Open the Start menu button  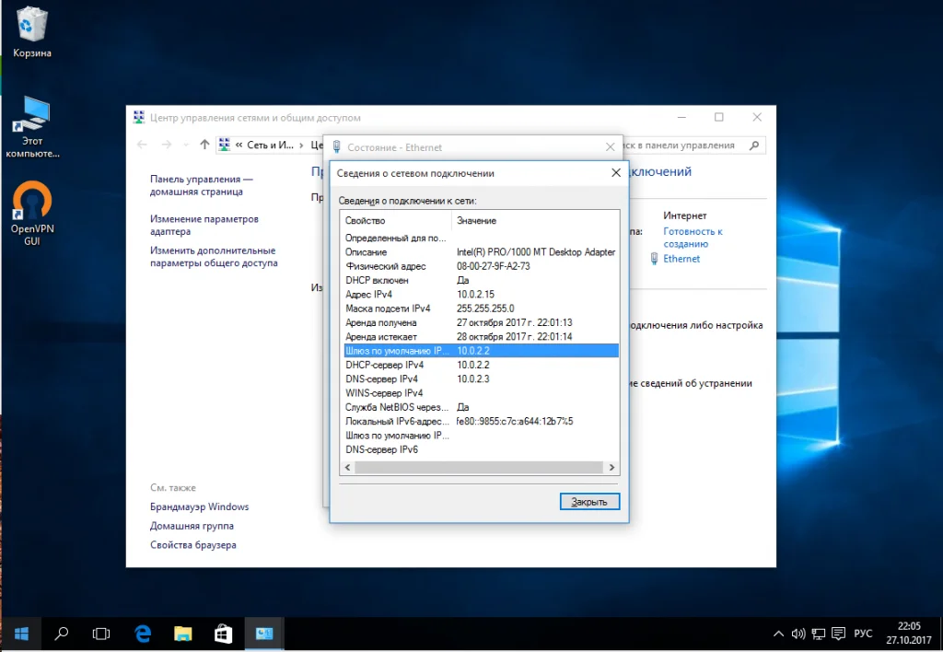(x=21, y=634)
